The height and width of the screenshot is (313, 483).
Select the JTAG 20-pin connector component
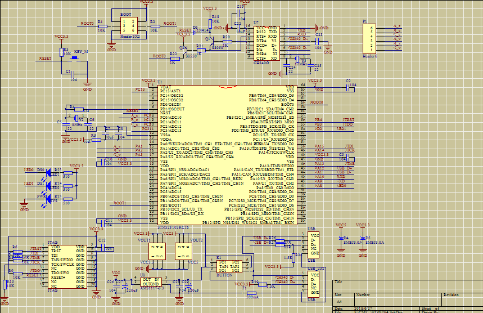pos(67,267)
